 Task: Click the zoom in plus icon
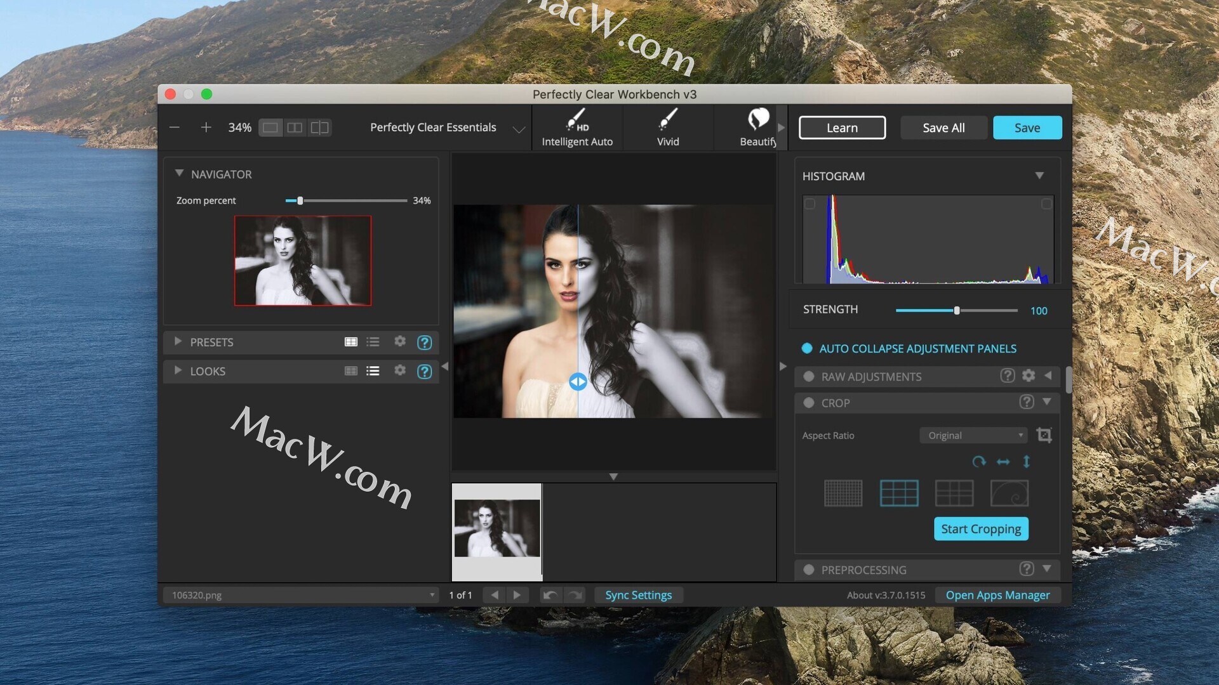click(206, 127)
